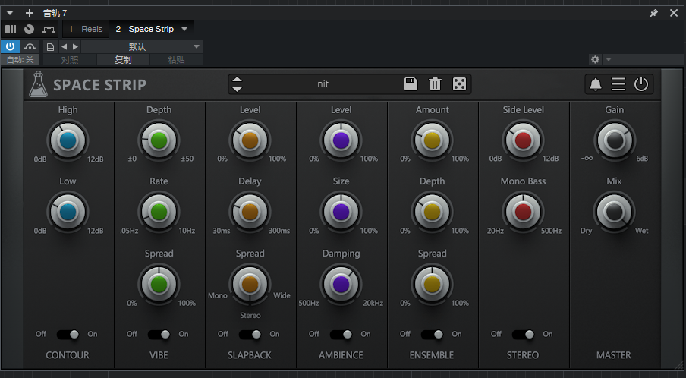686x378 pixels.
Task: Select the 2 - Space Strip tab
Action: 145,30
